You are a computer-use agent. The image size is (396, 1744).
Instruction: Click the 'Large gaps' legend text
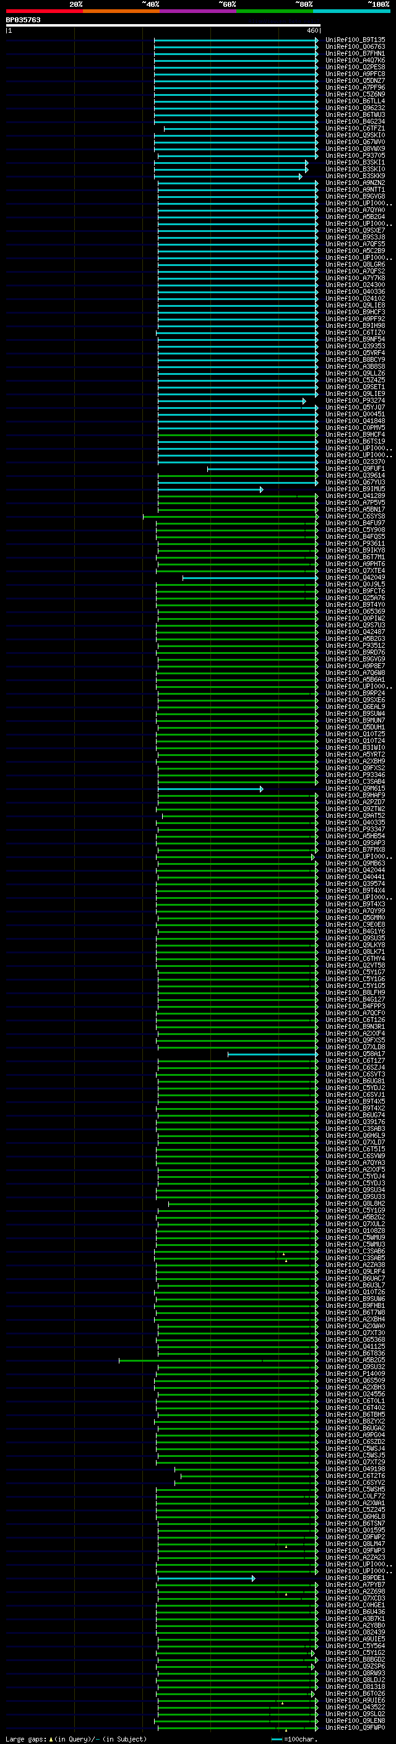click(x=76, y=1739)
